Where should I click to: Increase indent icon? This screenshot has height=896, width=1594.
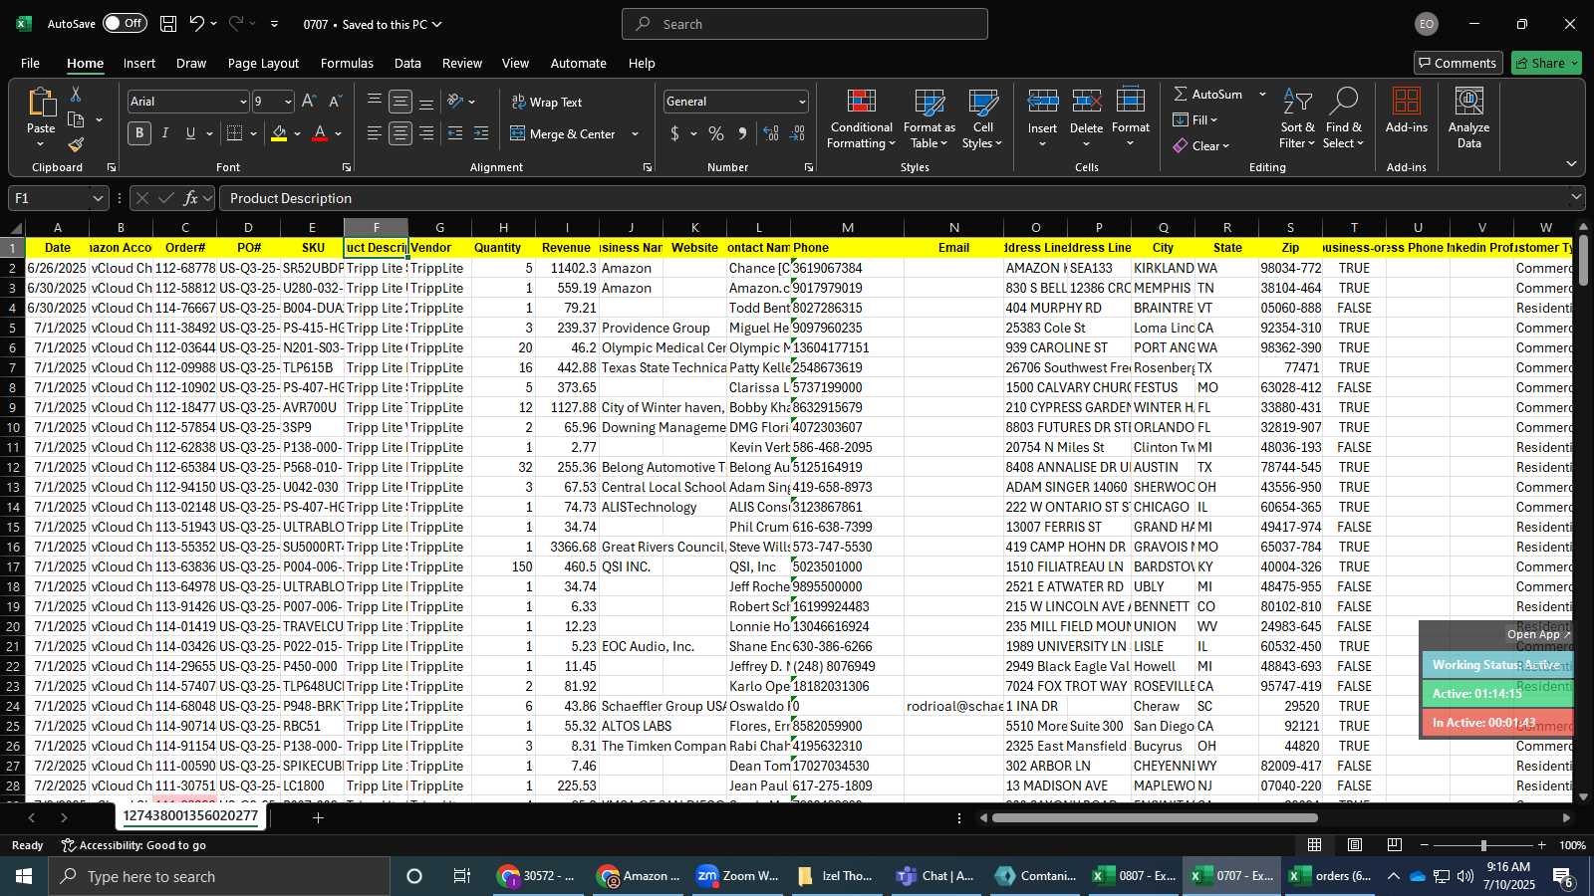point(481,133)
